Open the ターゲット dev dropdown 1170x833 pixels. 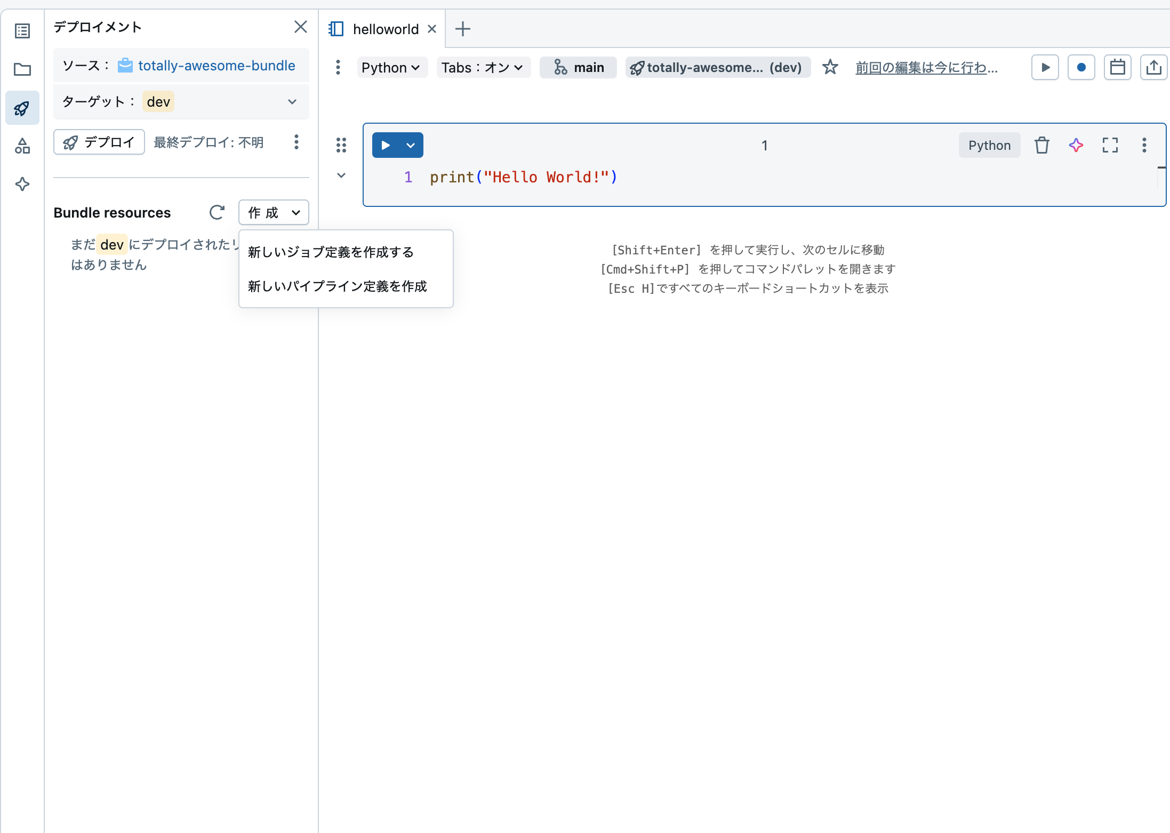point(292,101)
